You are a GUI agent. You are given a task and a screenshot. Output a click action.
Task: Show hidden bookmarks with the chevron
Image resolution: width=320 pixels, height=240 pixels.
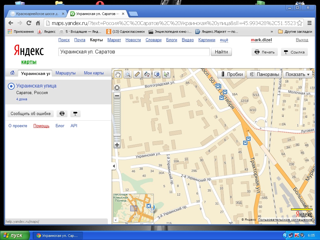click(x=272, y=32)
